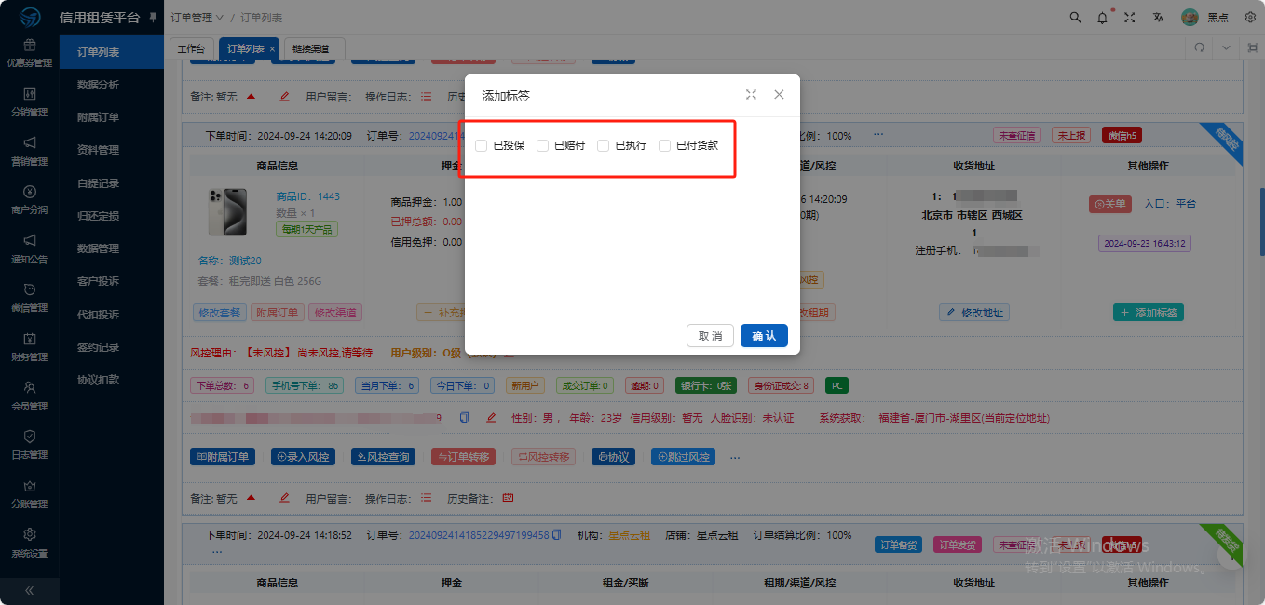The width and height of the screenshot is (1265, 605).
Task: Confirm the dialog with 确认
Action: pyautogui.click(x=764, y=336)
